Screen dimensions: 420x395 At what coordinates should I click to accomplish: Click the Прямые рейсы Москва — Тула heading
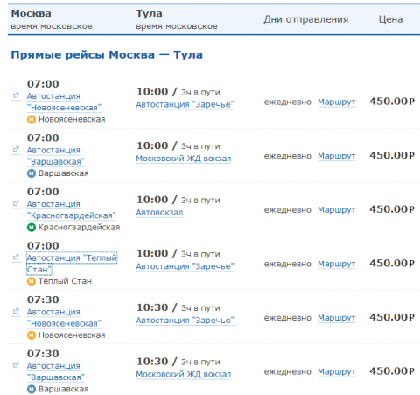coord(107,55)
